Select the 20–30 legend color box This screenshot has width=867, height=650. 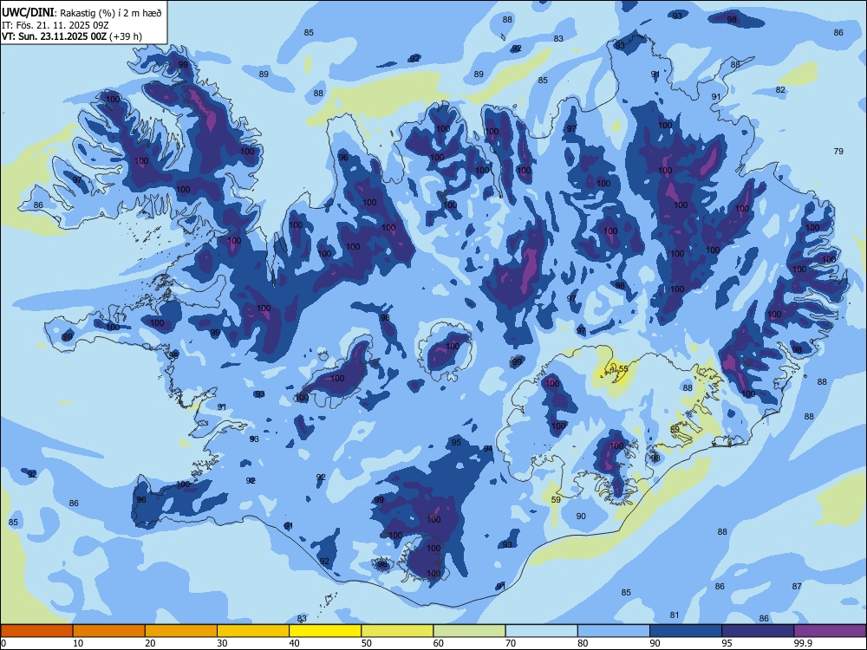(181, 631)
